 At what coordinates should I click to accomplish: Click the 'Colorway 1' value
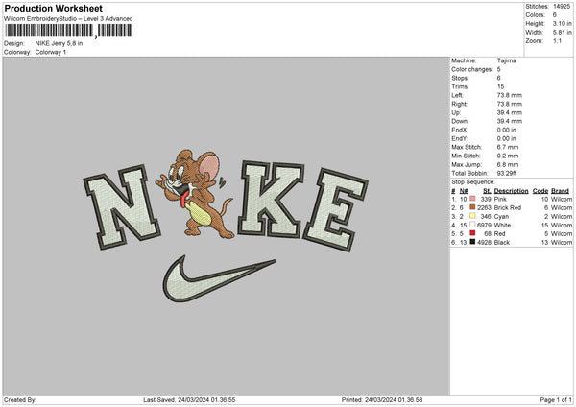[x=51, y=52]
